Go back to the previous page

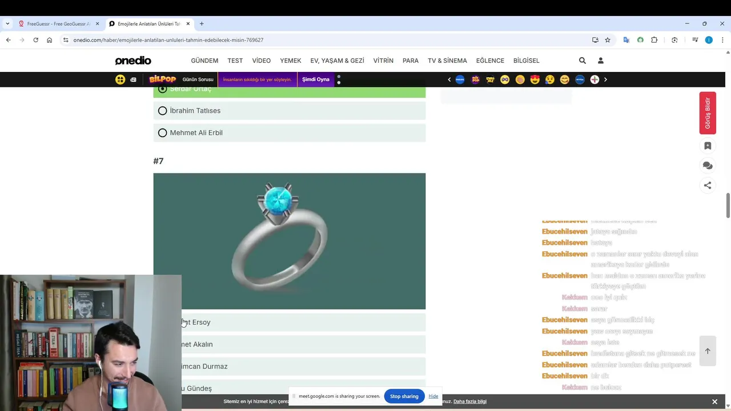(x=8, y=40)
